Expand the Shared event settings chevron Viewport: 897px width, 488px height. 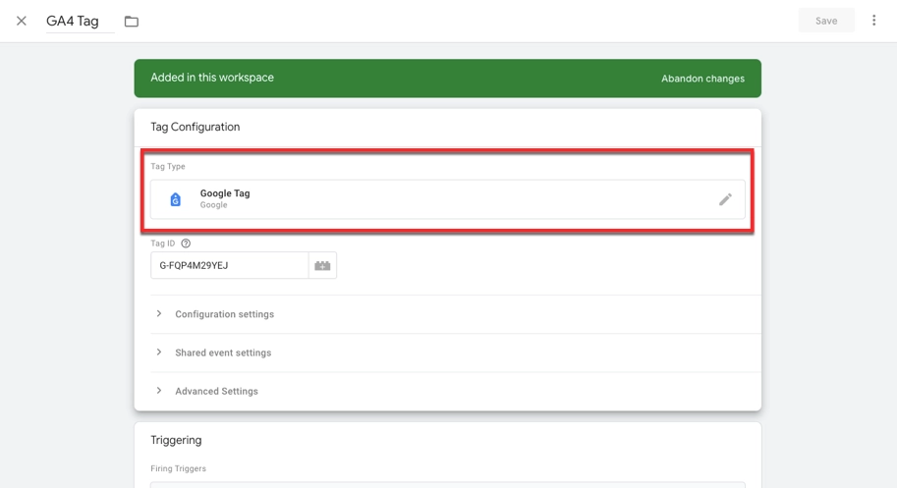point(159,352)
